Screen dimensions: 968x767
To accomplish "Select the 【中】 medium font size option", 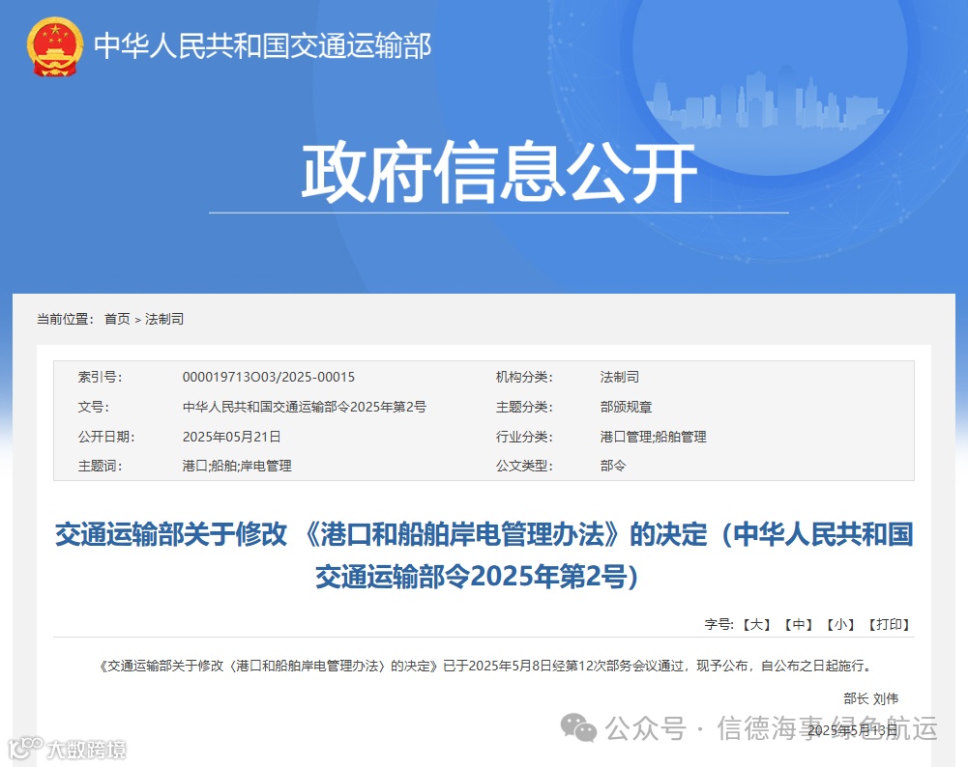I will click(x=797, y=625).
